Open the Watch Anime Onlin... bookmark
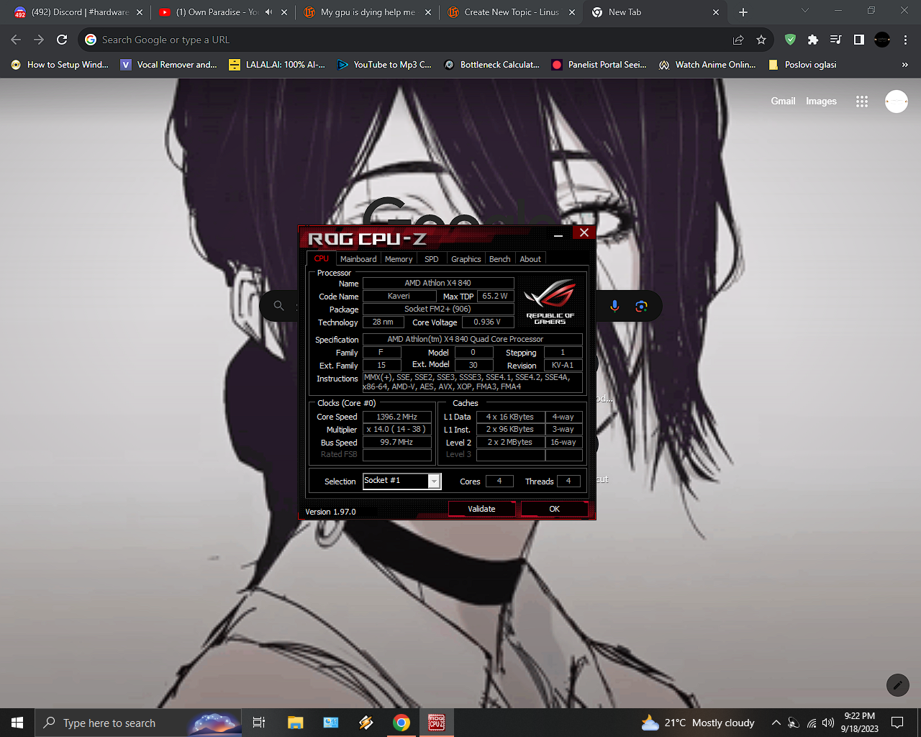Image resolution: width=921 pixels, height=737 pixels. click(707, 65)
